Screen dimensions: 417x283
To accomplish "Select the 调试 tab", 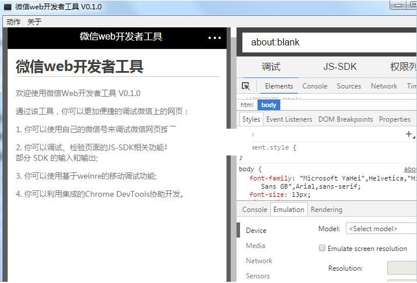I will [x=271, y=66].
